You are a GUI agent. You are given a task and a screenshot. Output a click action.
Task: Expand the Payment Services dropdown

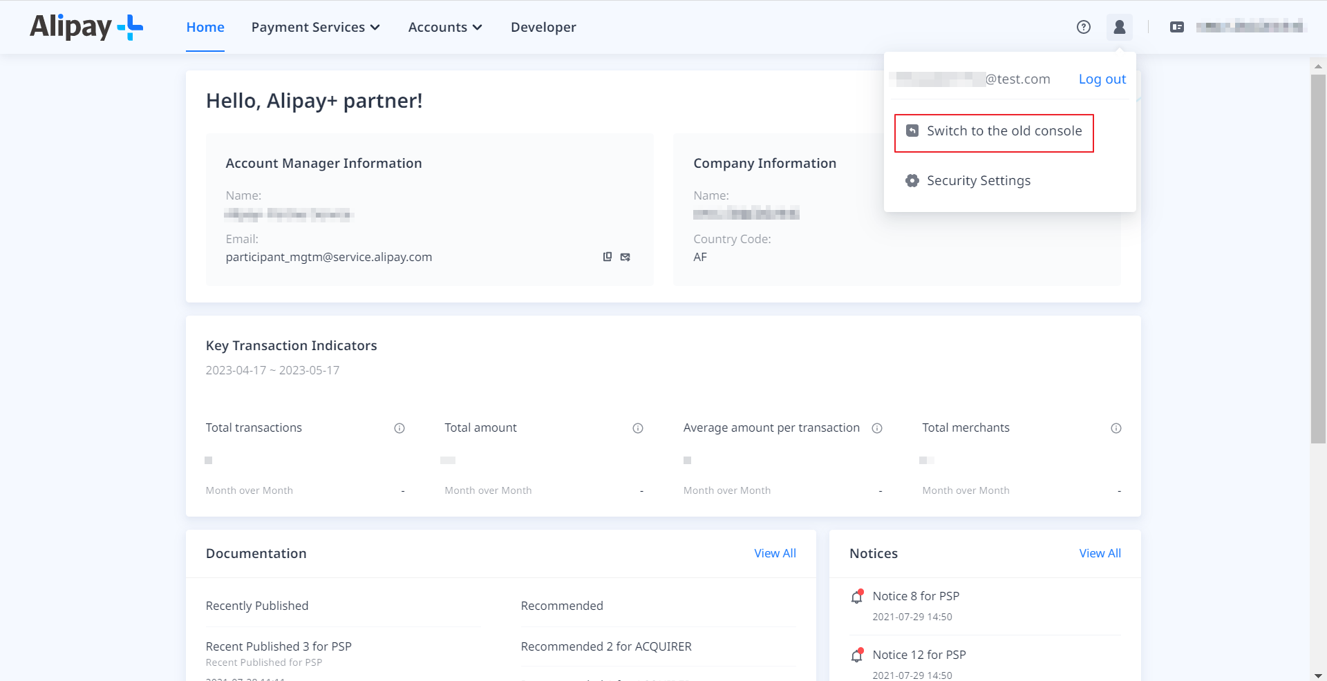[x=315, y=27]
